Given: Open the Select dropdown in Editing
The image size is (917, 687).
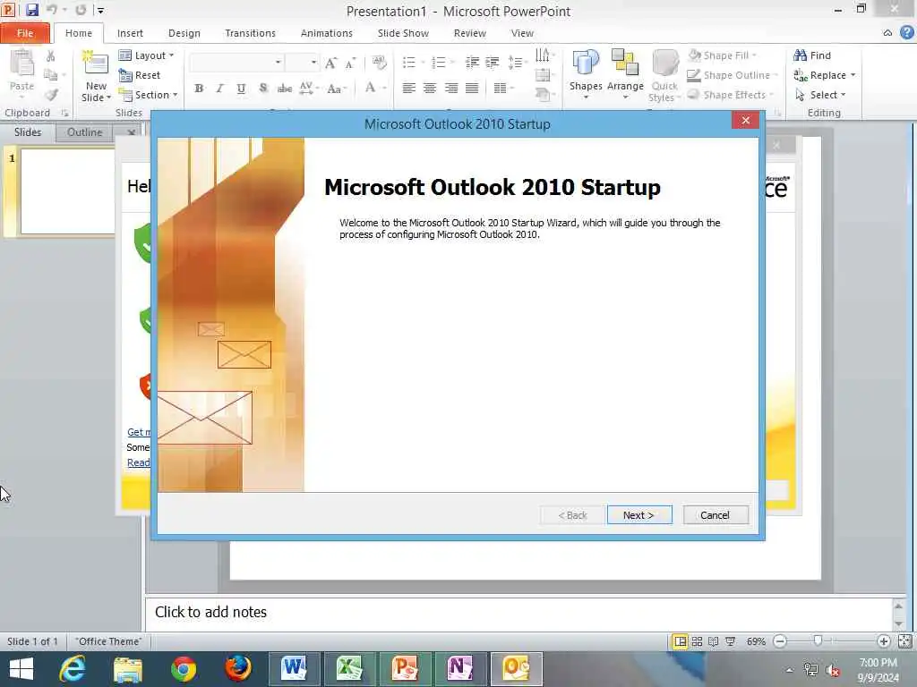Looking at the screenshot, I should tap(819, 95).
